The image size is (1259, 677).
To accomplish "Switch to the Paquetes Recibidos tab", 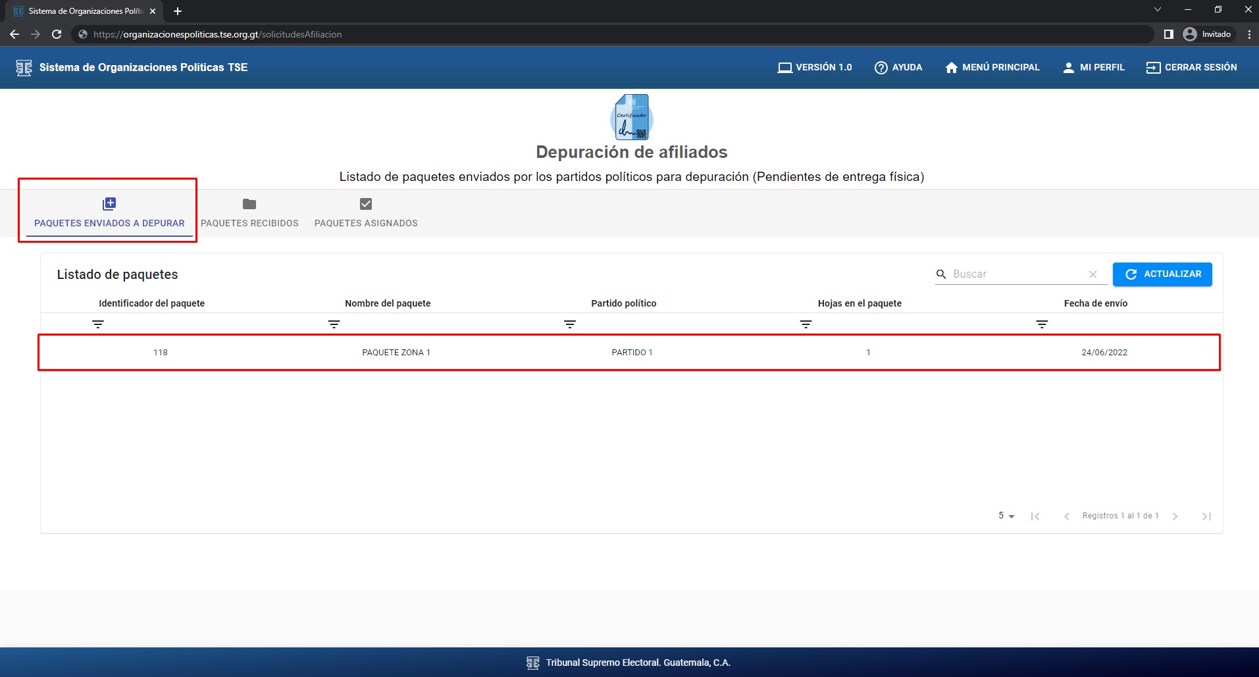I will point(249,213).
